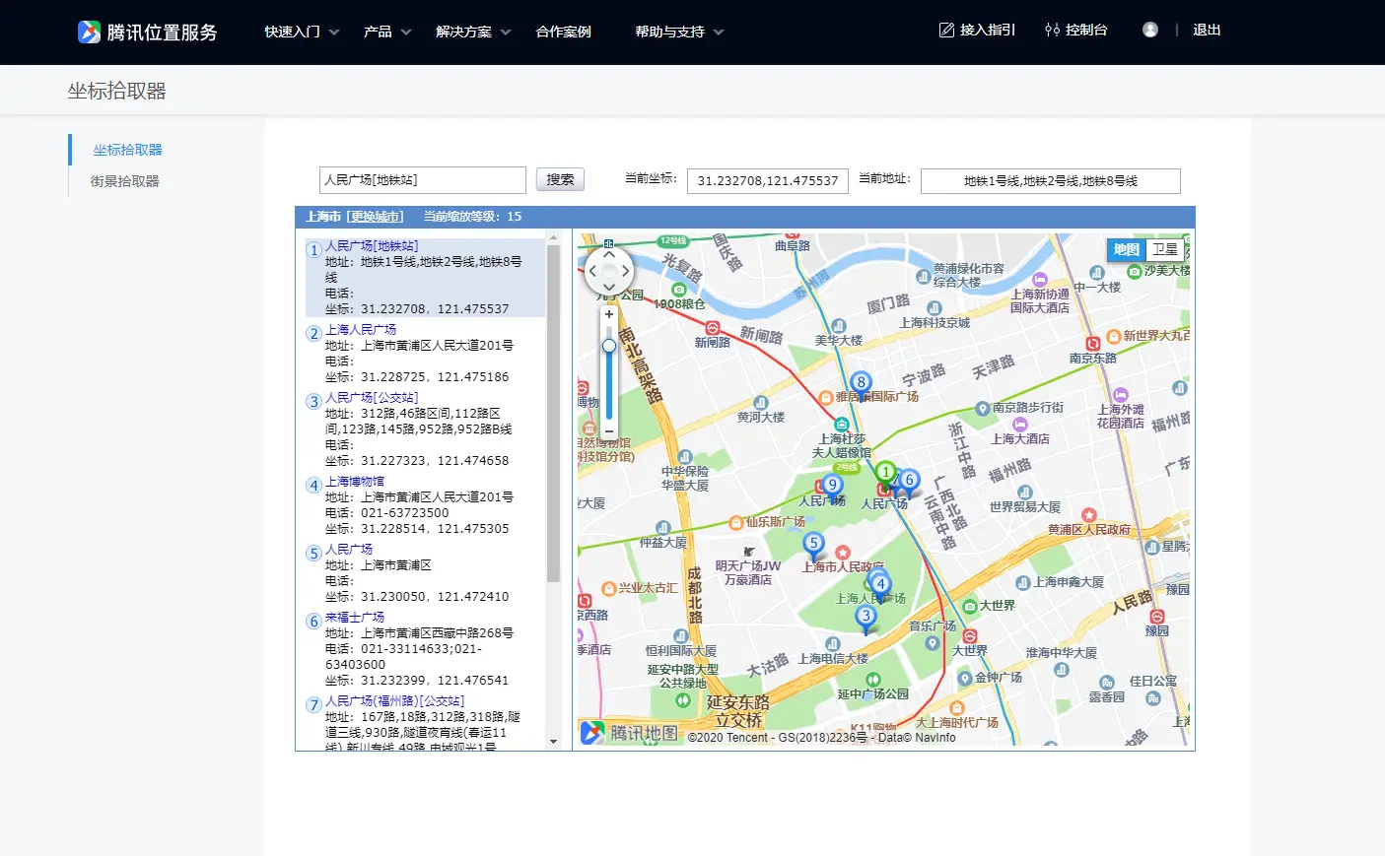Viewport: 1385px width, 856px height.
Task: Select blue marker 5 on the map
Action: coord(813,546)
